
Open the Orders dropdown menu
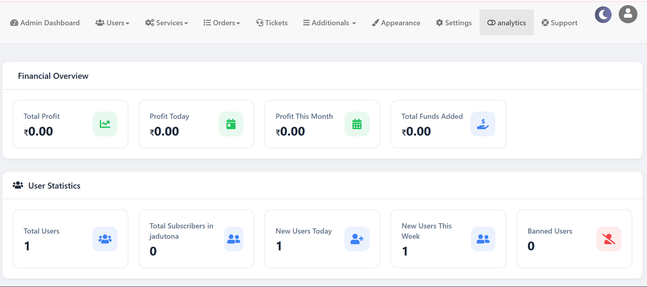pos(222,23)
